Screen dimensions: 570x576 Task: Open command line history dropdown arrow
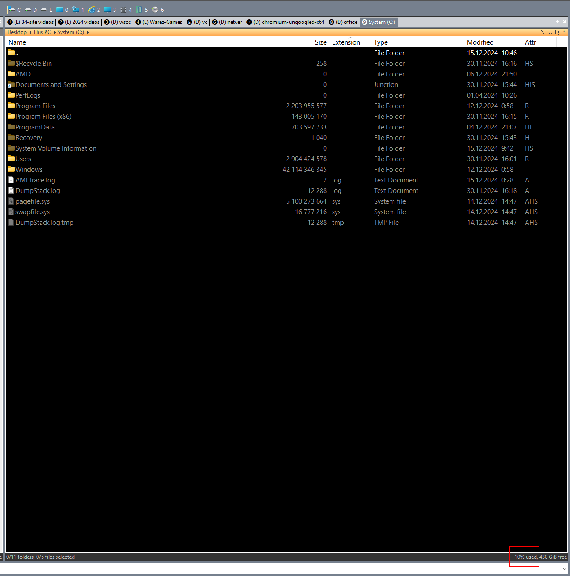click(x=564, y=568)
